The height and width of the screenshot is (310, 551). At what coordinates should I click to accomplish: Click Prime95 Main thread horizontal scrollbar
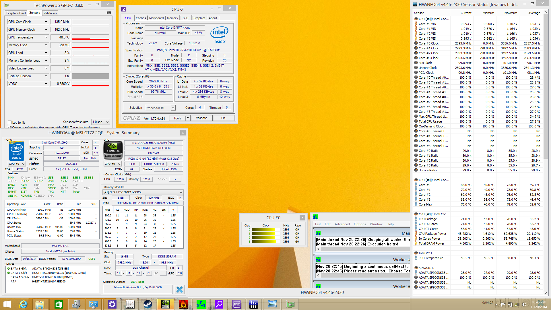click(x=363, y=249)
